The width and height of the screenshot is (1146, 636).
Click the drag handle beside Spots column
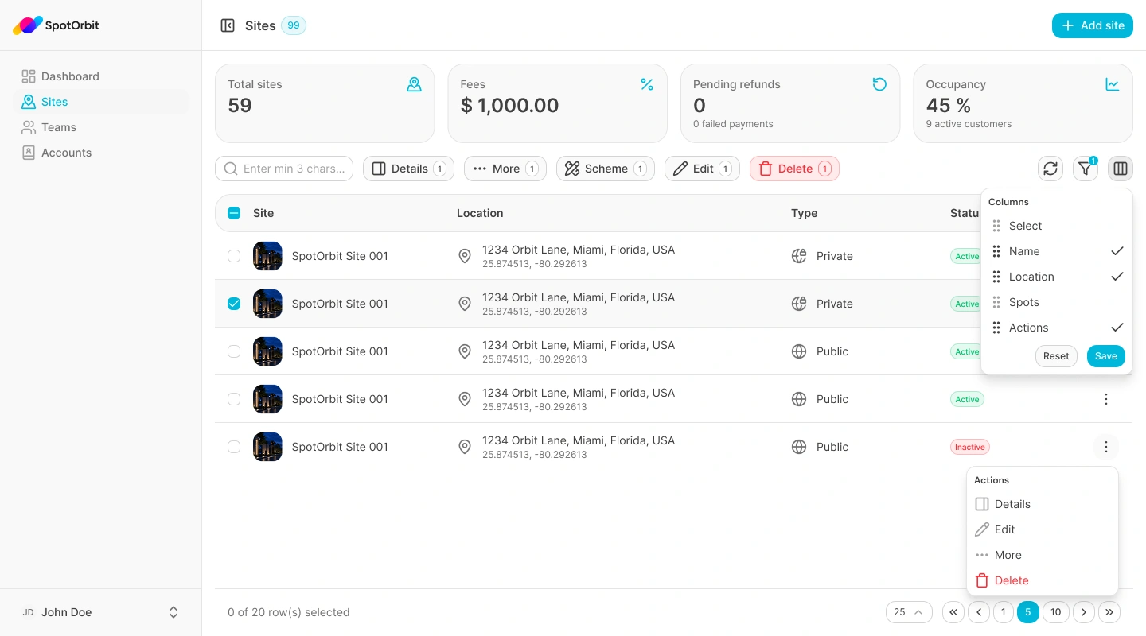(x=996, y=302)
